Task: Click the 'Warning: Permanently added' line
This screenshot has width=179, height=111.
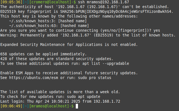Action: (88, 35)
